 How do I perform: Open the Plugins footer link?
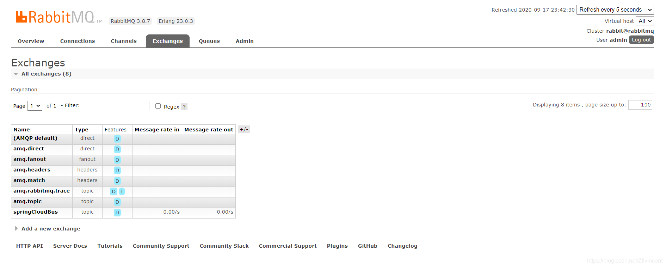pos(337,246)
